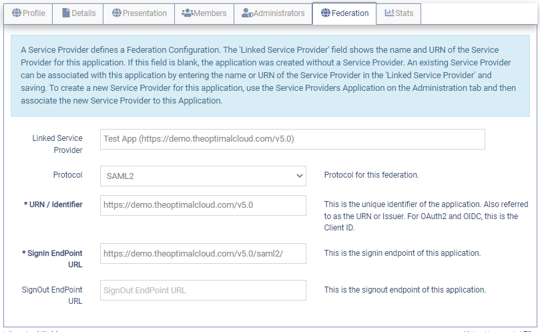Image resolution: width=540 pixels, height=332 pixels.
Task: Switch to the Profile tab
Action: click(28, 14)
